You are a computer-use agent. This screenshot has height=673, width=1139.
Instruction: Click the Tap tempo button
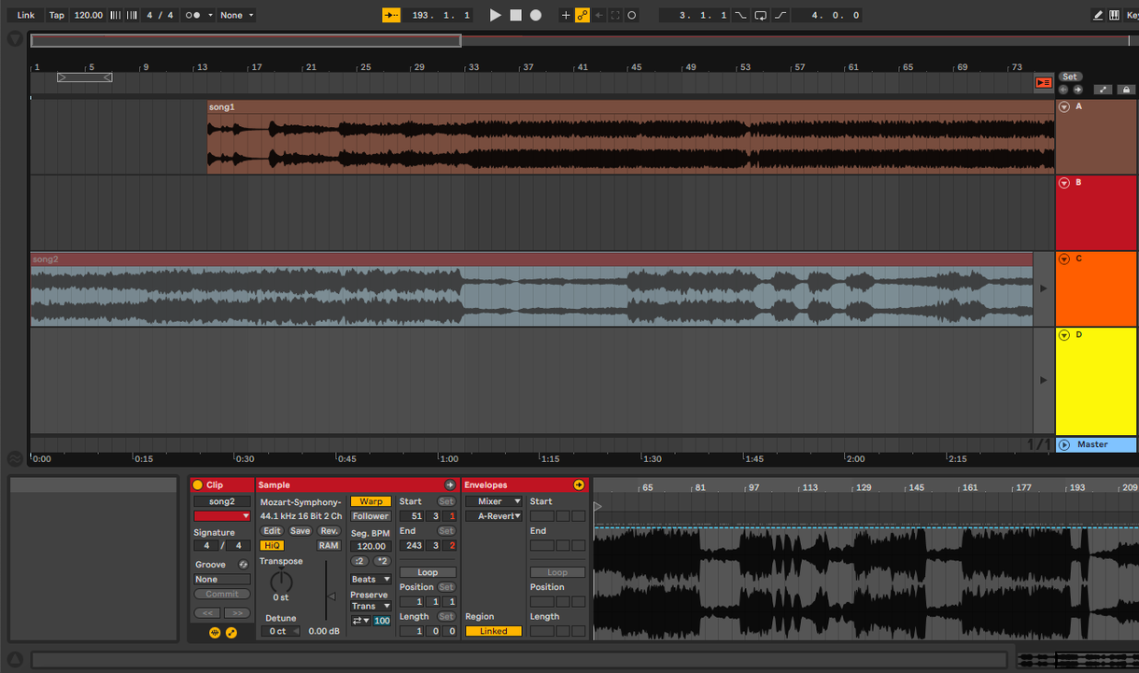point(57,15)
